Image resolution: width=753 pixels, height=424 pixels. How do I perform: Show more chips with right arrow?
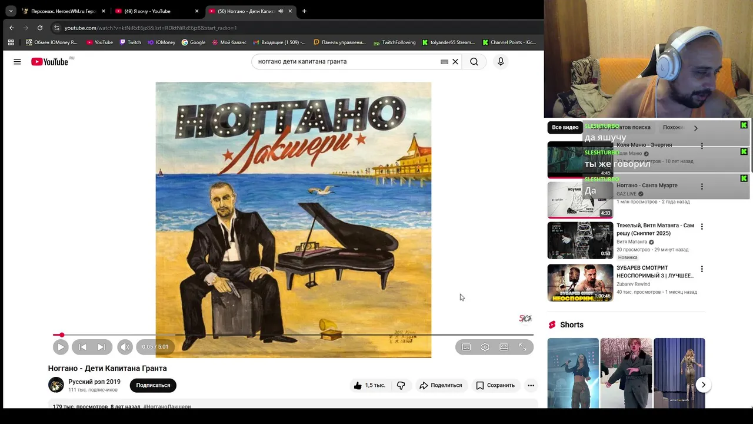click(695, 128)
